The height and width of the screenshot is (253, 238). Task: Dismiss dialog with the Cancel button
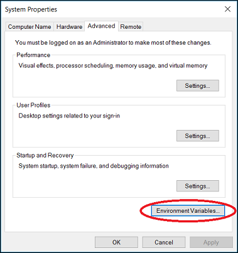pyautogui.click(x=164, y=242)
